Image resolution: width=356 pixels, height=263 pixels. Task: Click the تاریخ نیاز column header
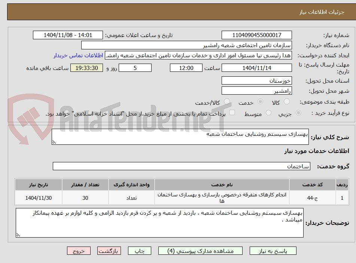[x=38, y=185]
